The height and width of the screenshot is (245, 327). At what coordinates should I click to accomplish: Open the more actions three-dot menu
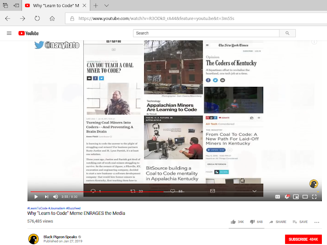pyautogui.click(x=317, y=222)
